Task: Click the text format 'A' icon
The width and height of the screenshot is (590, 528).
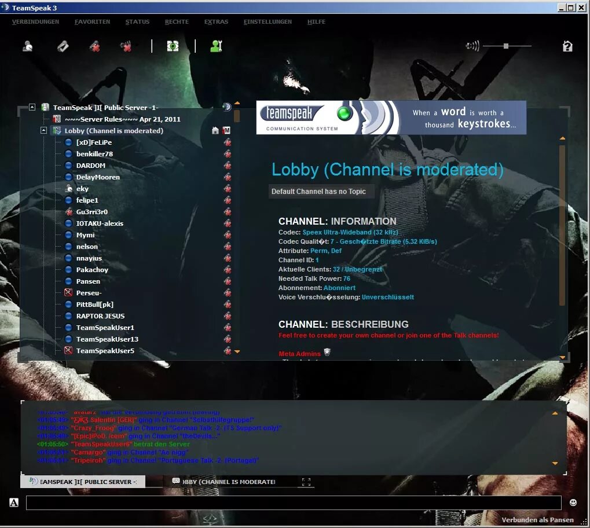Action: (14, 503)
